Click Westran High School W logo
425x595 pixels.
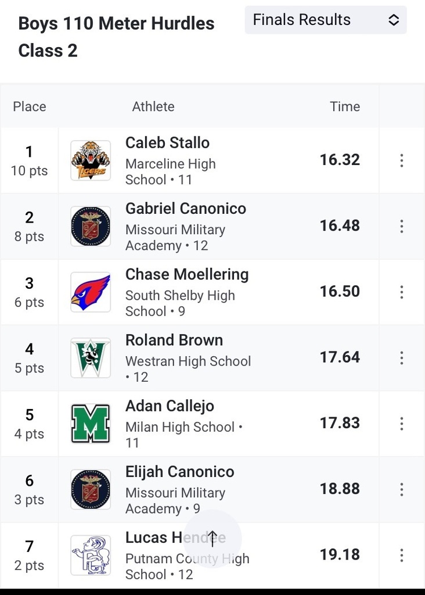[91, 358]
